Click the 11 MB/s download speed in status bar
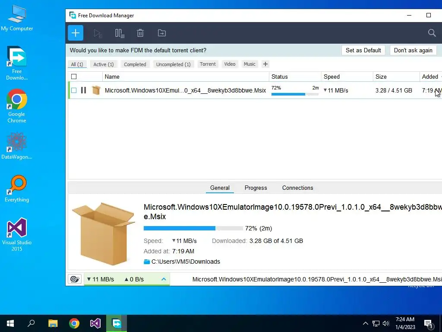The image size is (442, 332). click(x=100, y=279)
